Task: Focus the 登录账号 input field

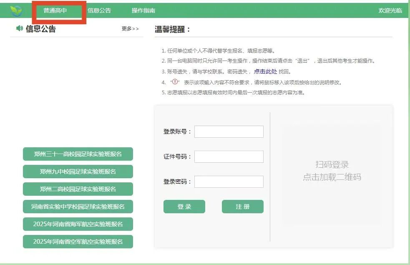Action: [229, 131]
